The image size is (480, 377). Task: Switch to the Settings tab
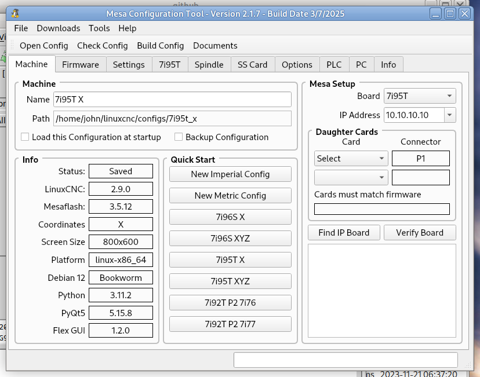click(129, 64)
